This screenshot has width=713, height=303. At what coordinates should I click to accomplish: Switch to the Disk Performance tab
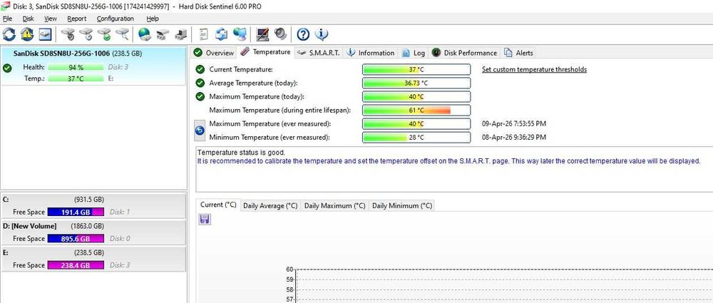click(x=464, y=53)
